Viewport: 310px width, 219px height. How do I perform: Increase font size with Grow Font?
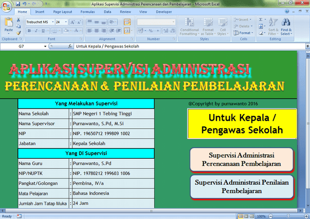[x=72, y=22]
